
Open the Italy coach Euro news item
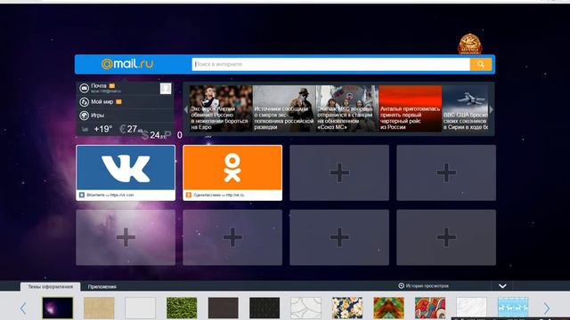(x=221, y=108)
